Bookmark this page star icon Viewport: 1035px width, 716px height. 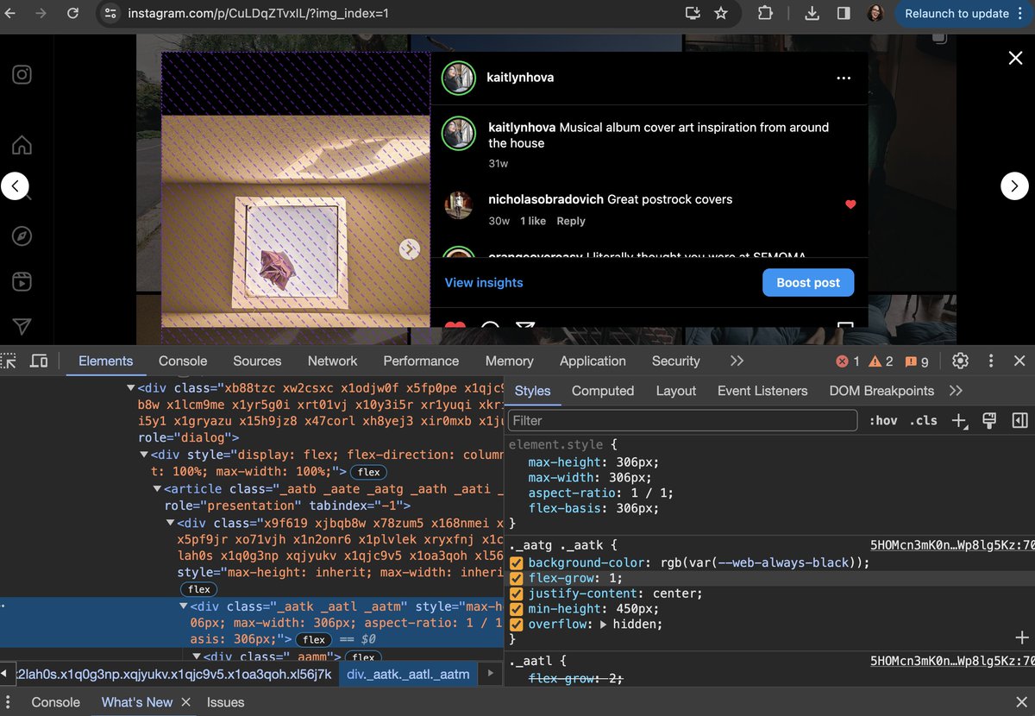[721, 13]
